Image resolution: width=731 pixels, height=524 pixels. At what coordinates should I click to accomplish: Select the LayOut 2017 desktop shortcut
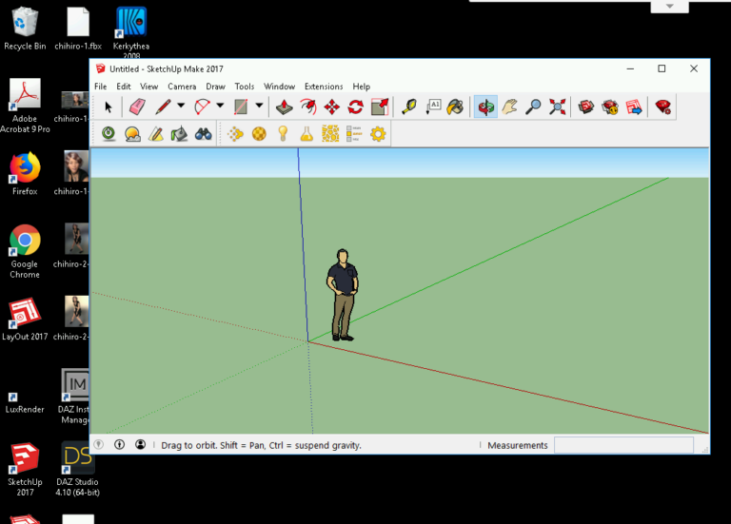(x=25, y=319)
